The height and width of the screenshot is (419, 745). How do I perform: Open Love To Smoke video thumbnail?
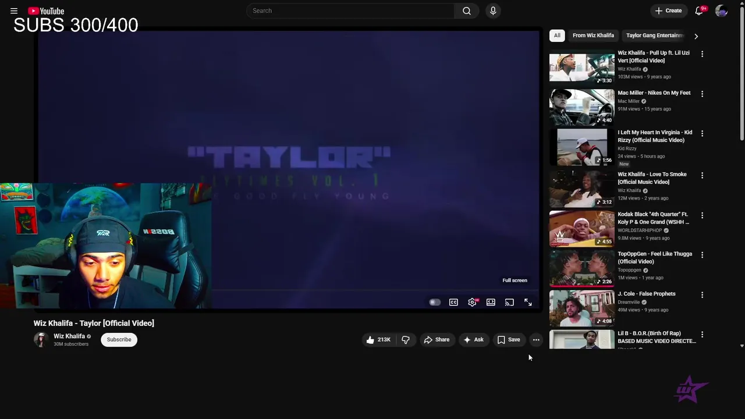(x=581, y=189)
